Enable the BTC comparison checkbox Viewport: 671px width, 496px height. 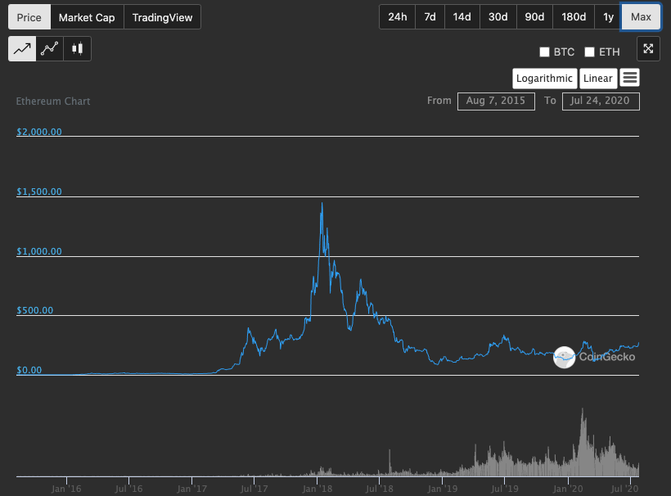click(544, 52)
